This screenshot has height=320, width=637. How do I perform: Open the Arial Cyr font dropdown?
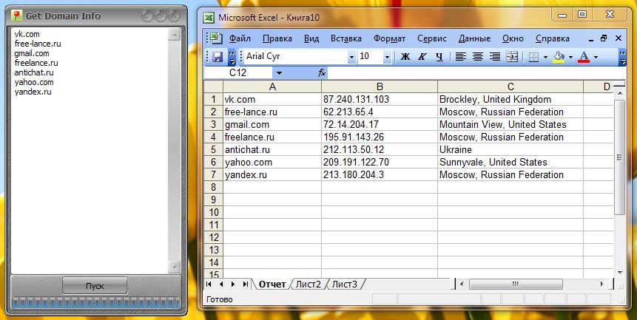tap(351, 57)
